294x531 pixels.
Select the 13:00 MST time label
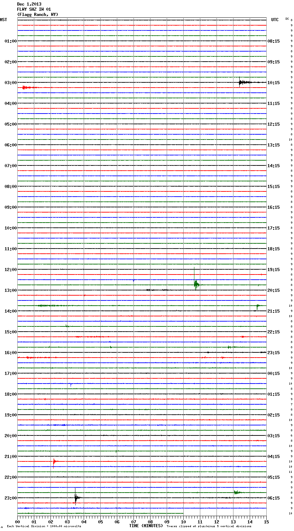[x=11, y=290]
